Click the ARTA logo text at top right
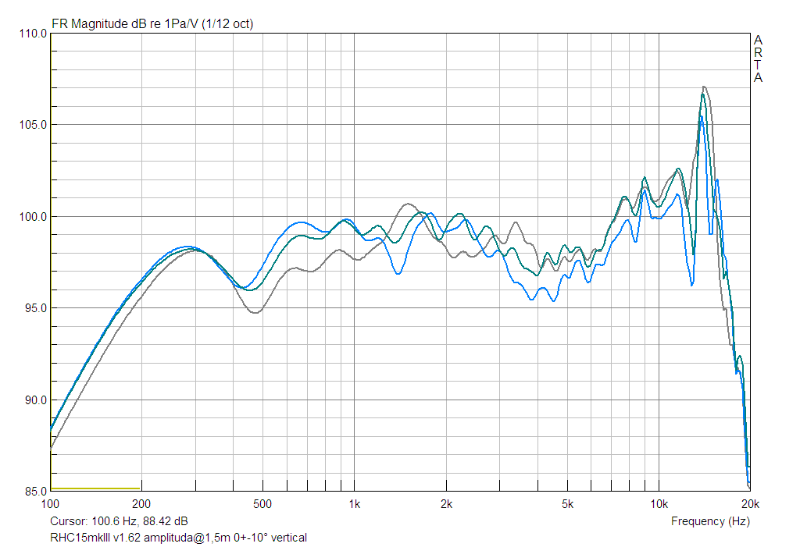This screenshot has height=547, width=800. click(x=758, y=59)
